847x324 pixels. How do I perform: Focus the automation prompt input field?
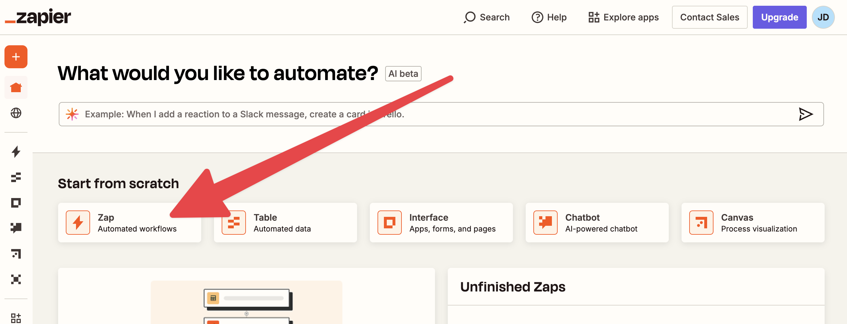[441, 114]
